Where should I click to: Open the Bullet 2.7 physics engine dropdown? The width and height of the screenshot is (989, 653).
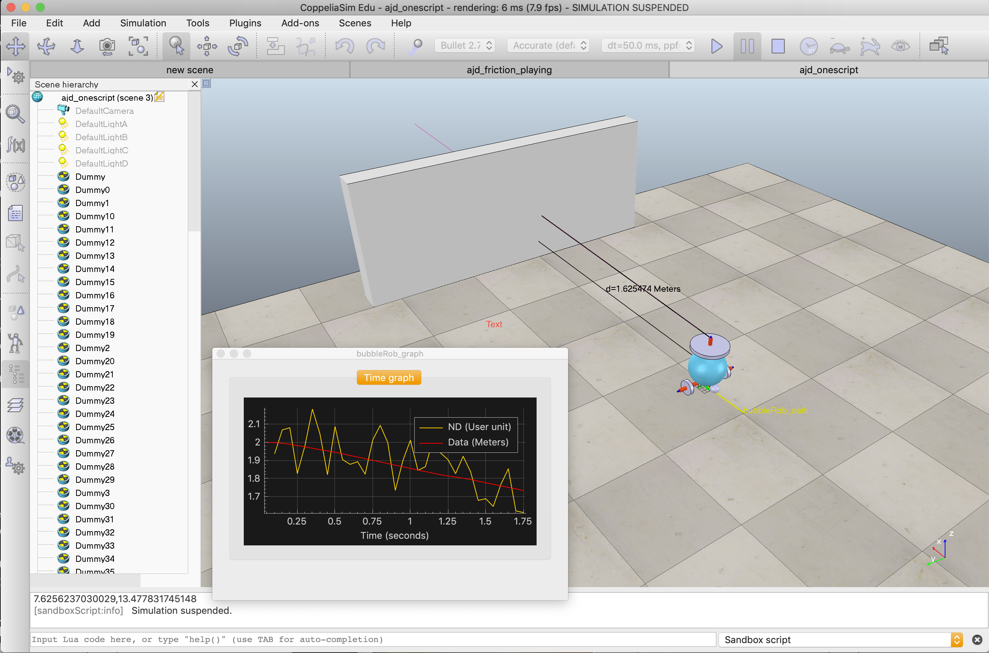point(465,45)
